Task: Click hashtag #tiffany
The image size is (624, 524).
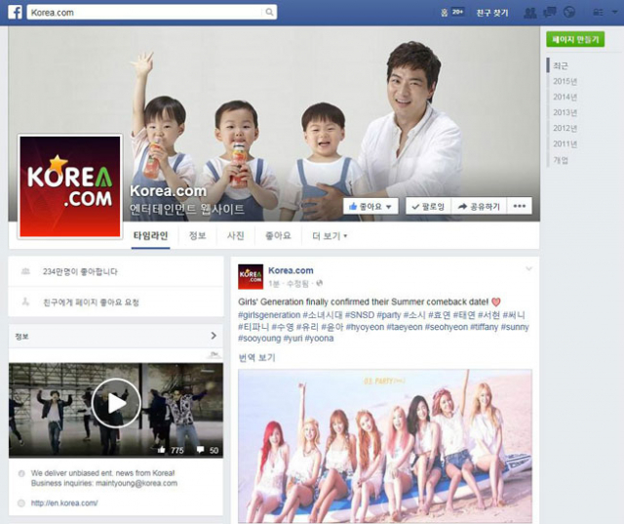Action: 484,327
